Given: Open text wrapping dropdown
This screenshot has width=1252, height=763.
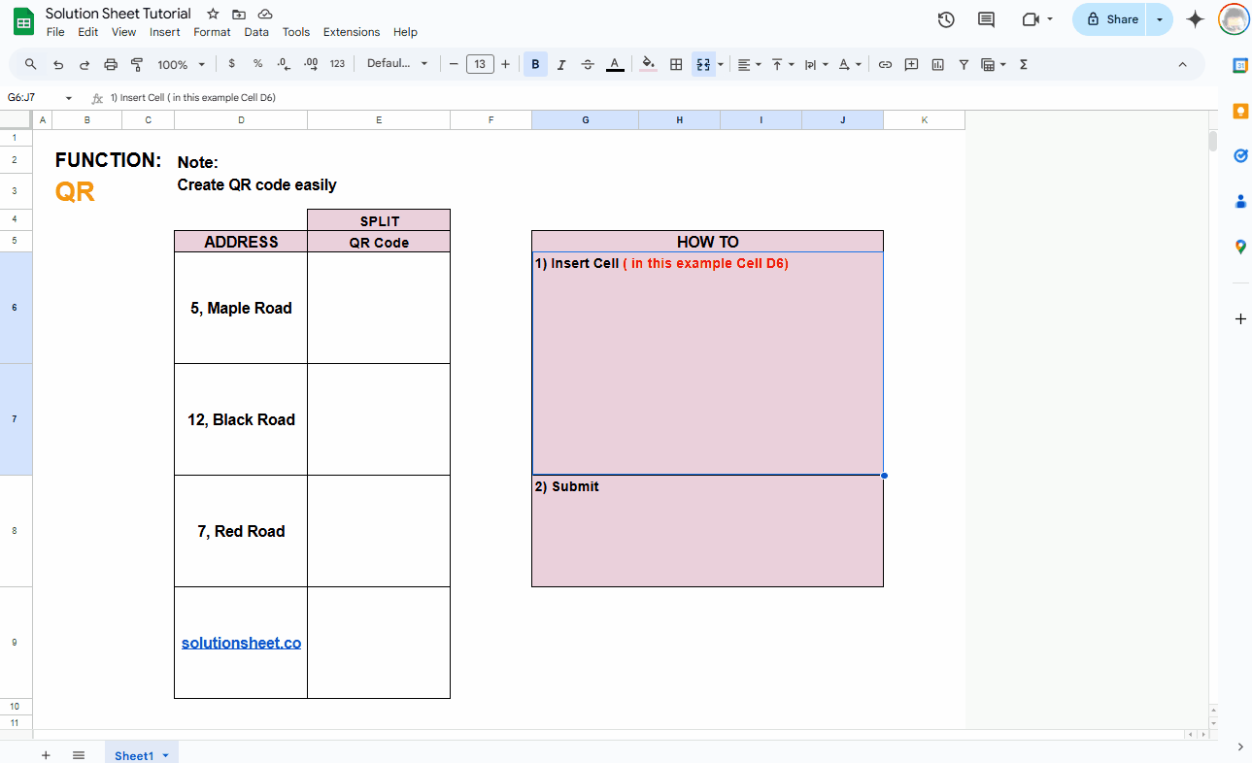Looking at the screenshot, I should [817, 64].
